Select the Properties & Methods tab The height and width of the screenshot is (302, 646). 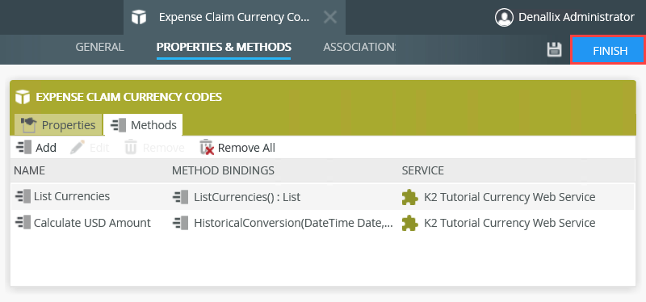tap(224, 47)
